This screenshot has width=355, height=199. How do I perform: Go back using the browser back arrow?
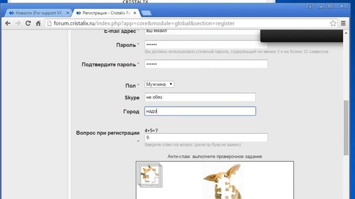coord(8,23)
